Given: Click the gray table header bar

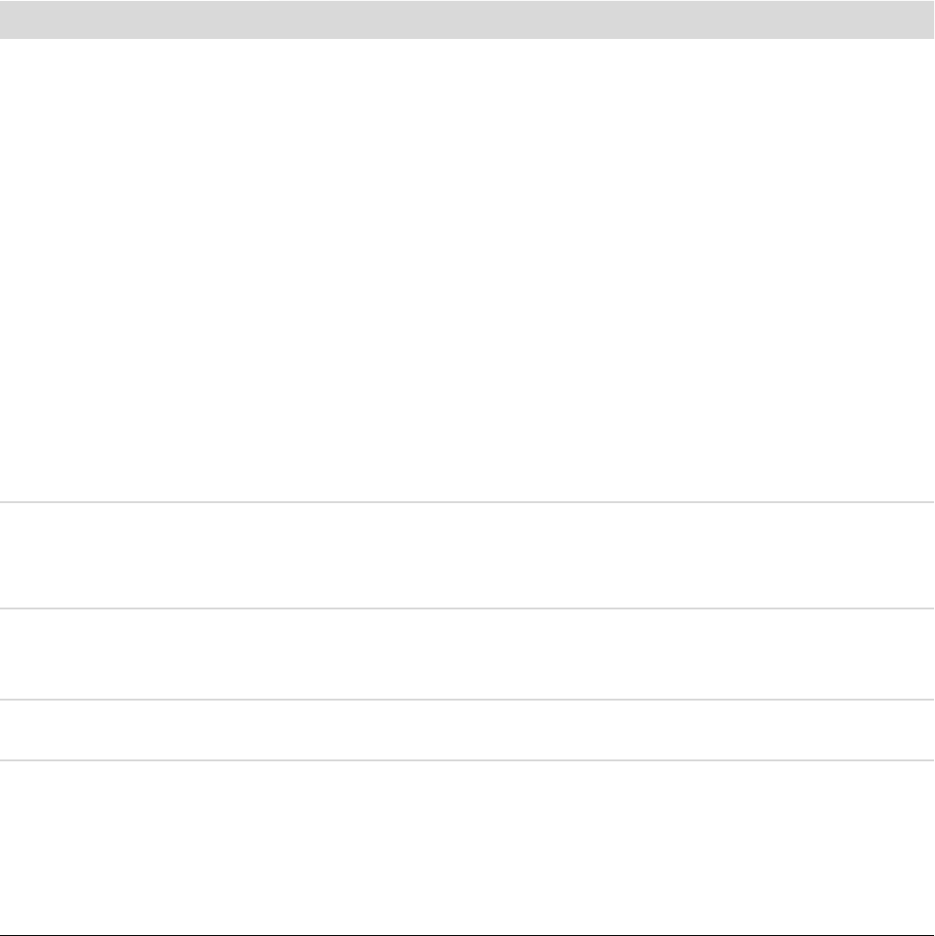Looking at the screenshot, I should pos(467,19).
